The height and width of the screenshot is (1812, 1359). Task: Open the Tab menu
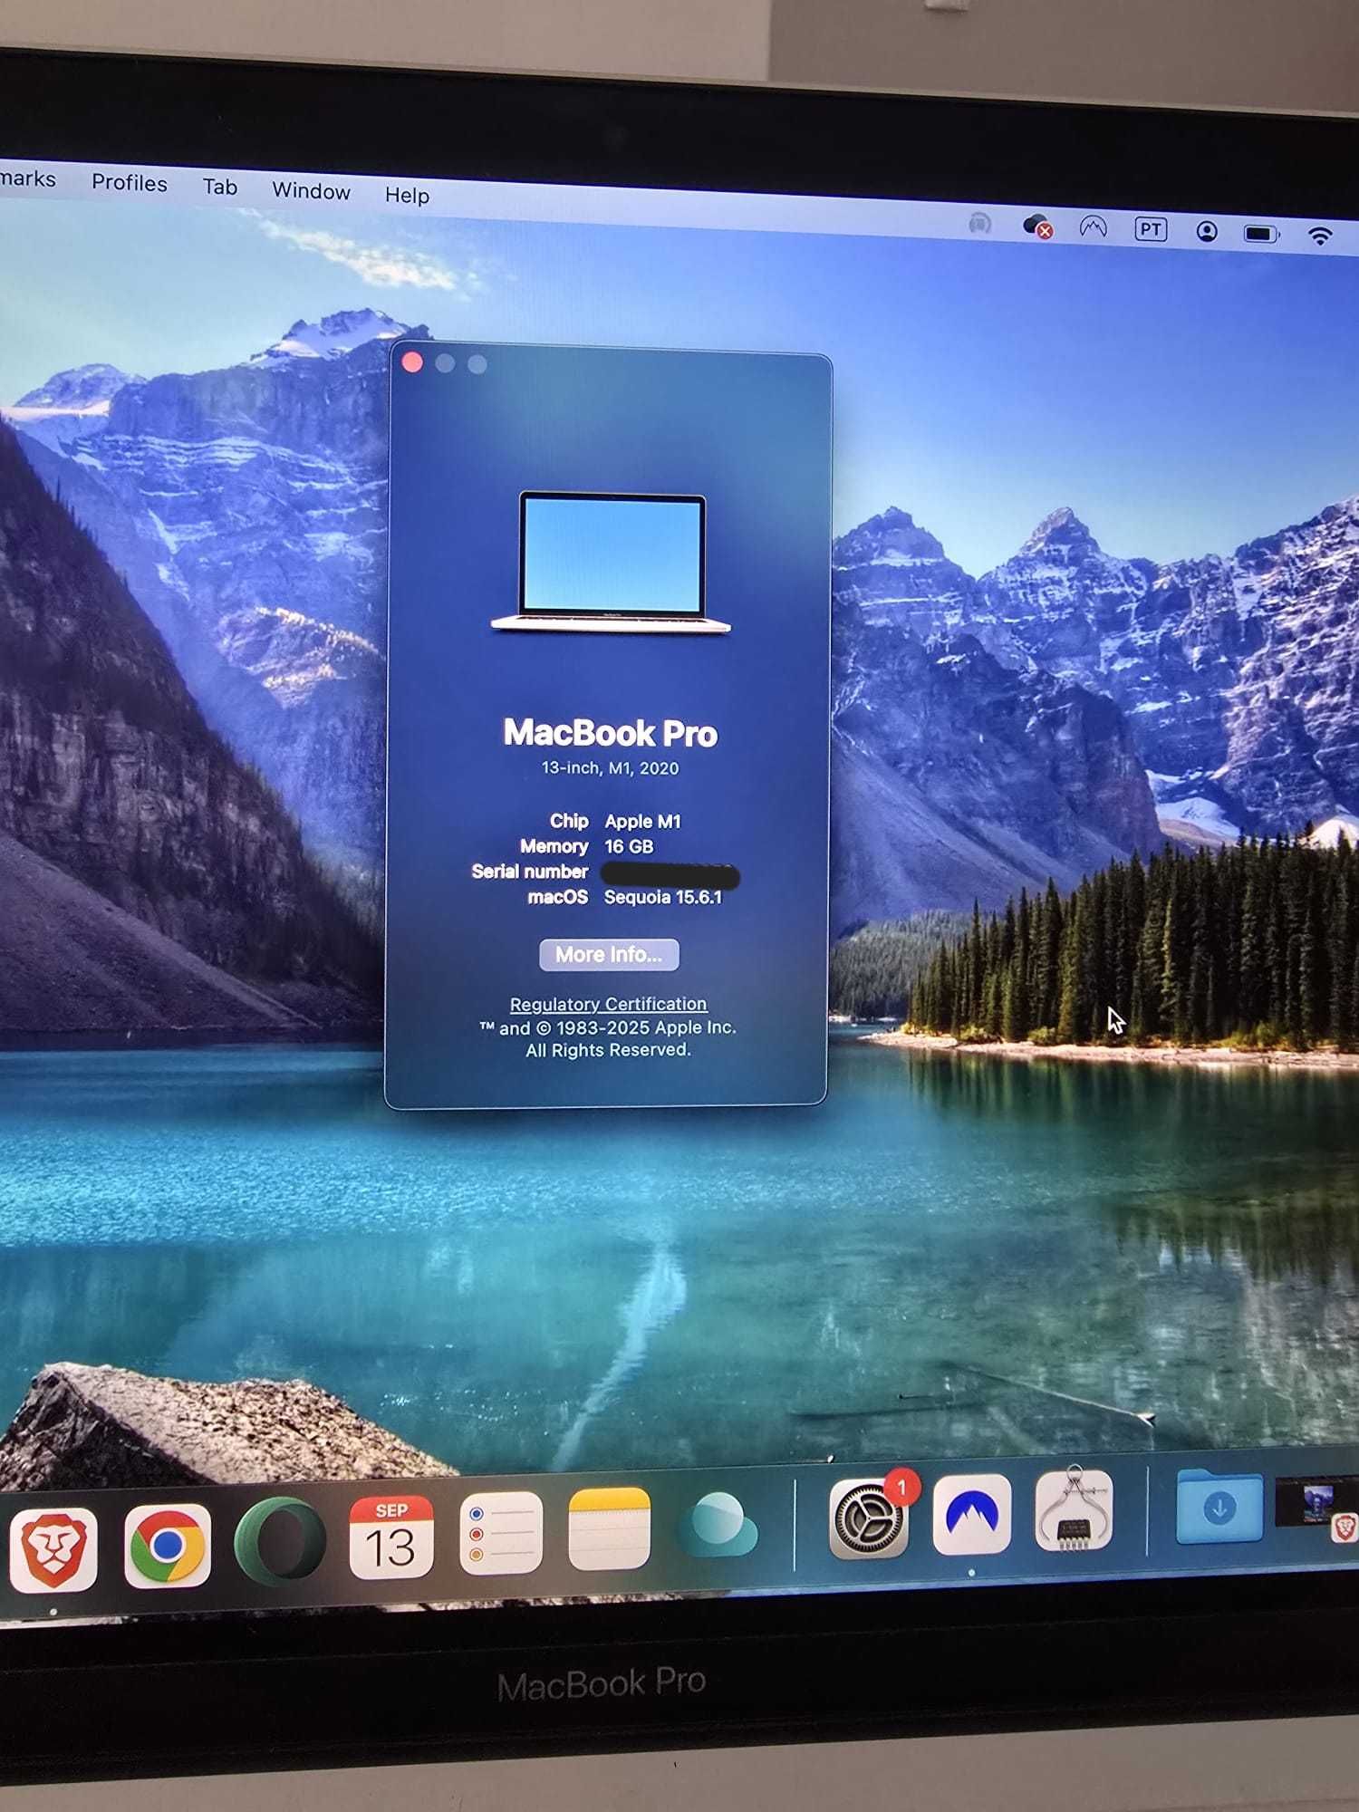pyautogui.click(x=220, y=187)
